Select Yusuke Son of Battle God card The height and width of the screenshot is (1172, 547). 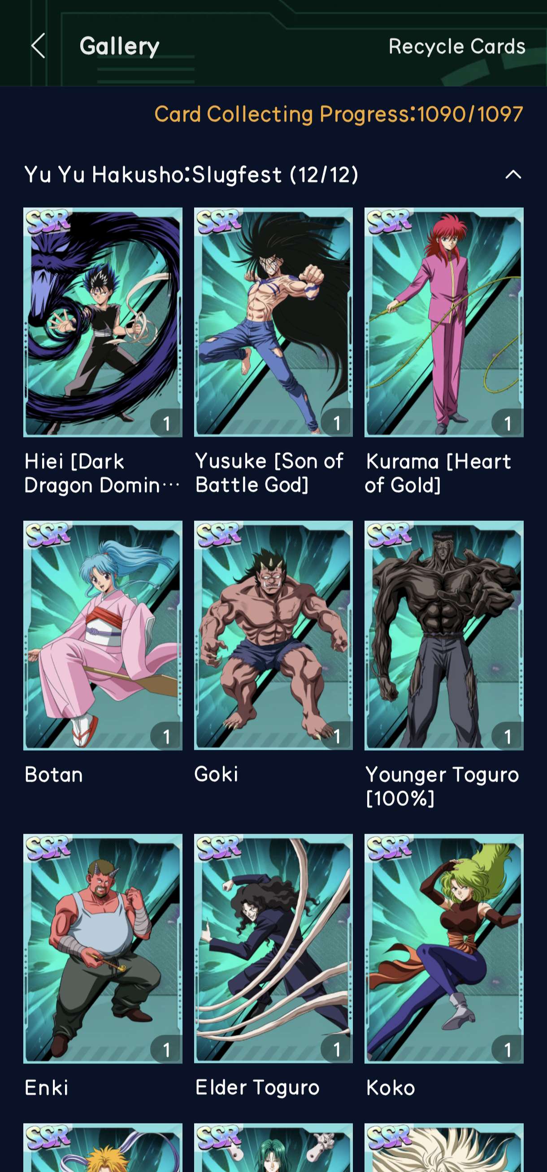click(x=273, y=322)
